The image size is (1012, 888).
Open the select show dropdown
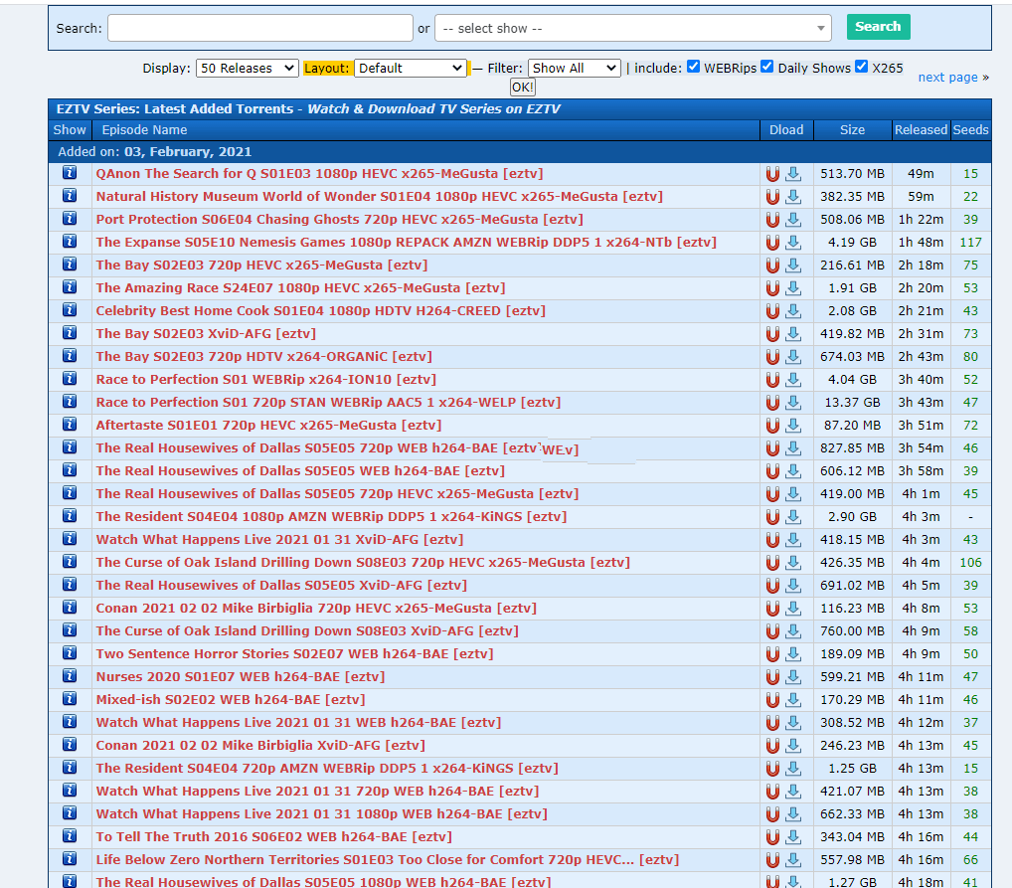[633, 29]
